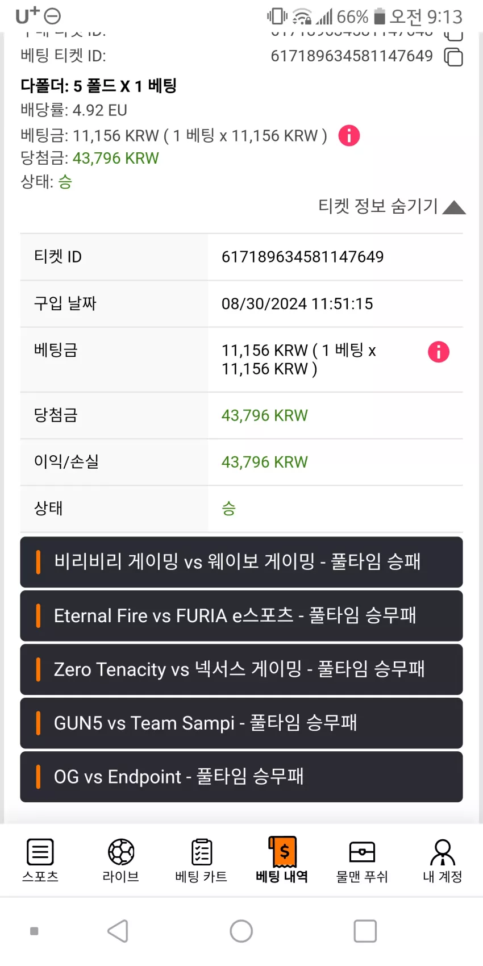This screenshot has height=966, width=483.
Task: Open the 물맨 푸쉬 icon
Action: click(x=362, y=852)
